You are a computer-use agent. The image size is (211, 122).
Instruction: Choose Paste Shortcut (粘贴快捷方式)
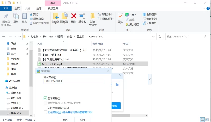(39, 23)
